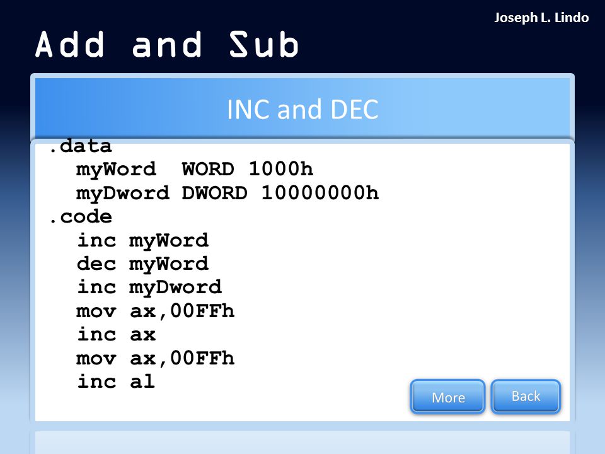
Task: Click the '.data' directive line
Action: pos(81,146)
